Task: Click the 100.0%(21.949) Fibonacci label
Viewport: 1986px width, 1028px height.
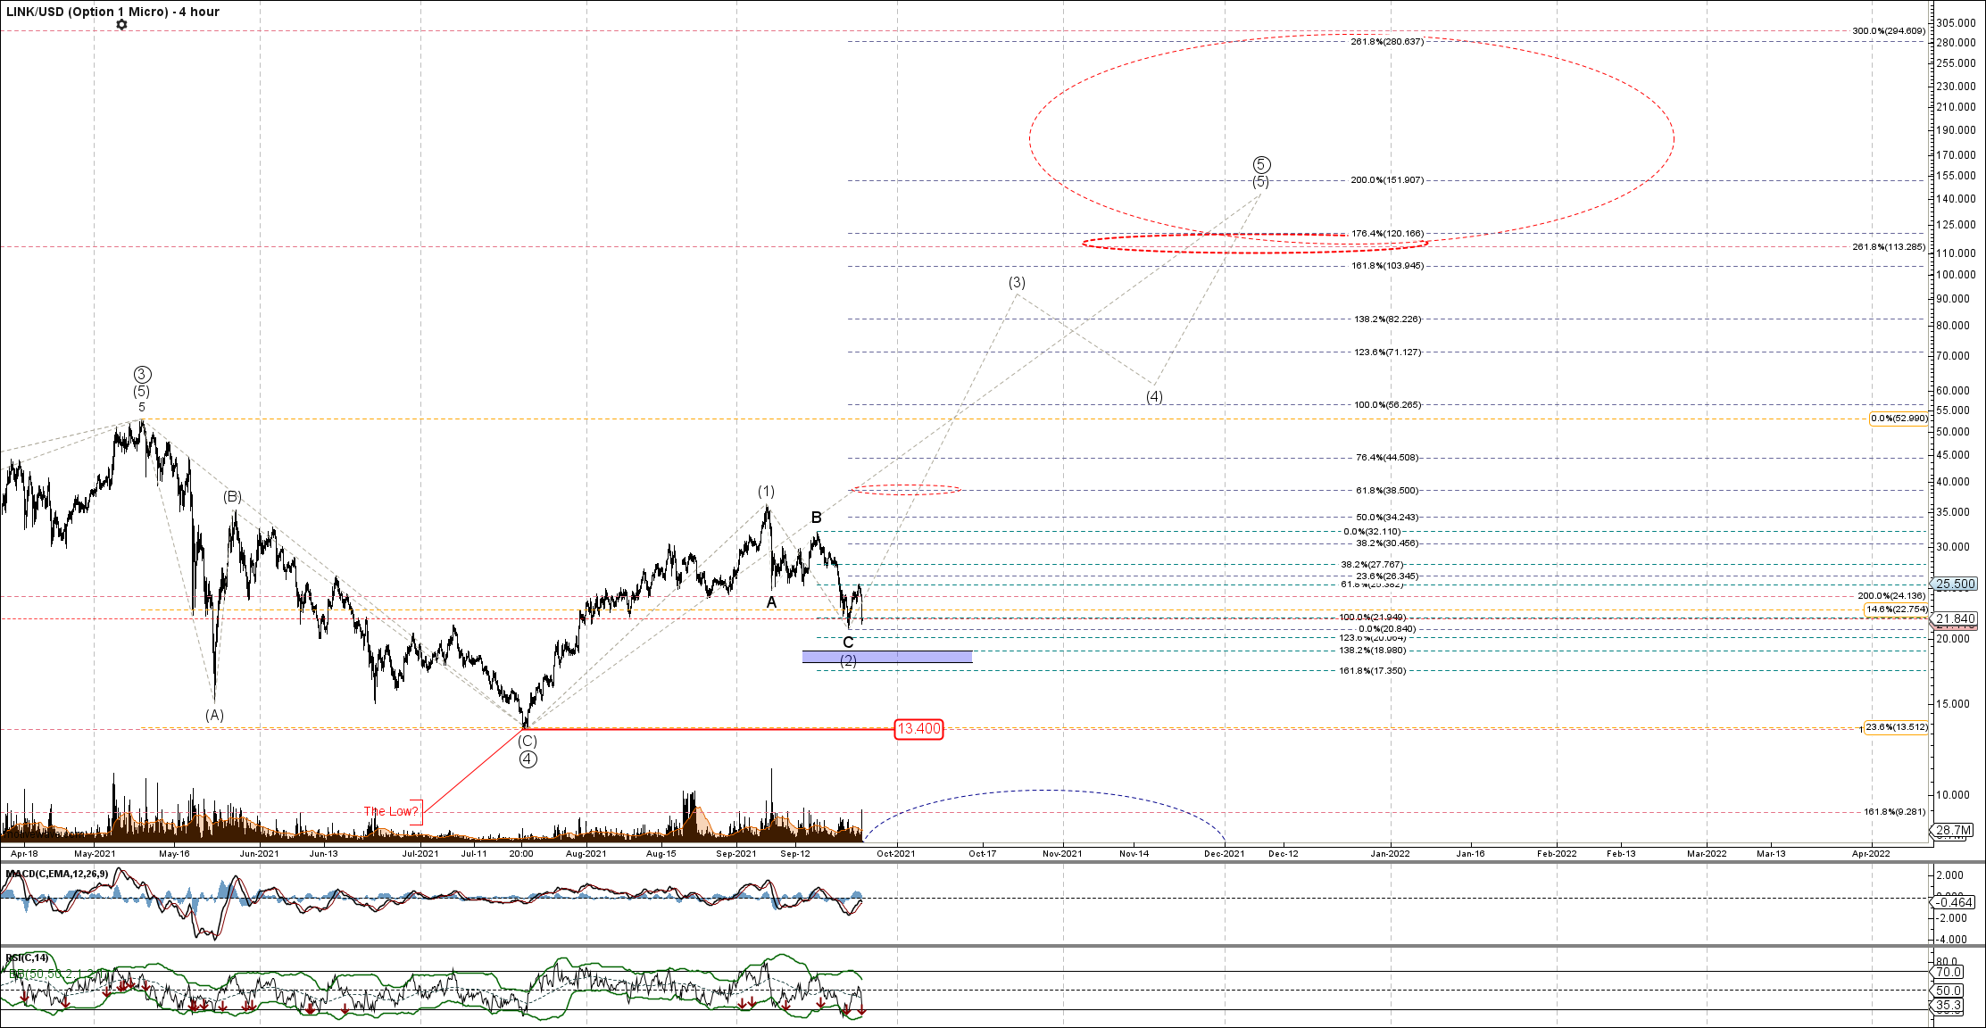Action: pyautogui.click(x=1373, y=618)
